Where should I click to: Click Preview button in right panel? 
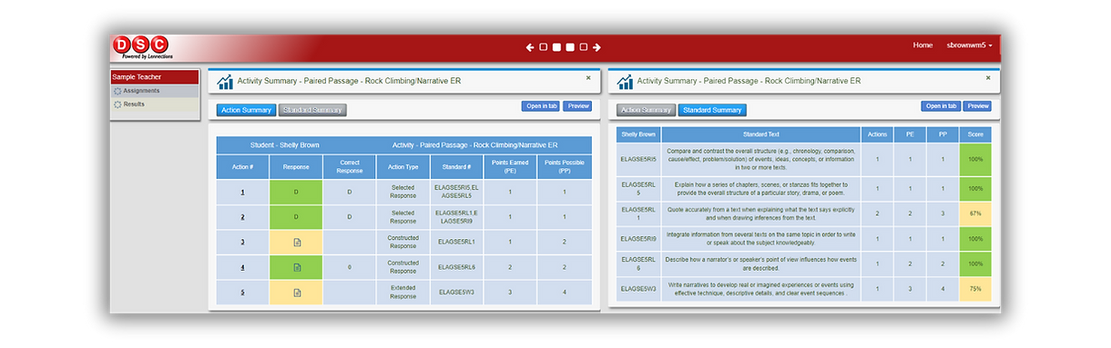(977, 106)
